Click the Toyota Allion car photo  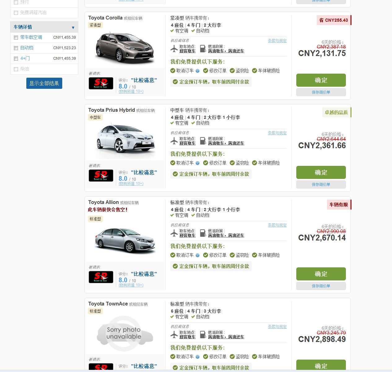(x=125, y=240)
